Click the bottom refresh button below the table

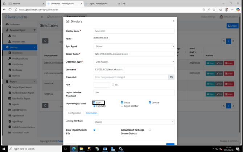[45, 105]
